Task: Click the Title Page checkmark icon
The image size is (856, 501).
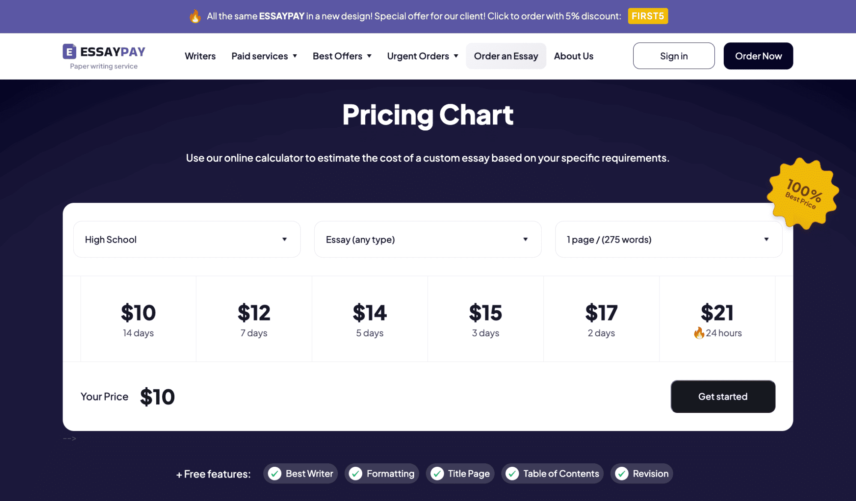Action: (x=437, y=474)
